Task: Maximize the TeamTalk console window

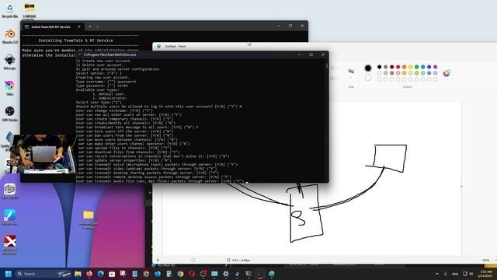Action: [311, 54]
